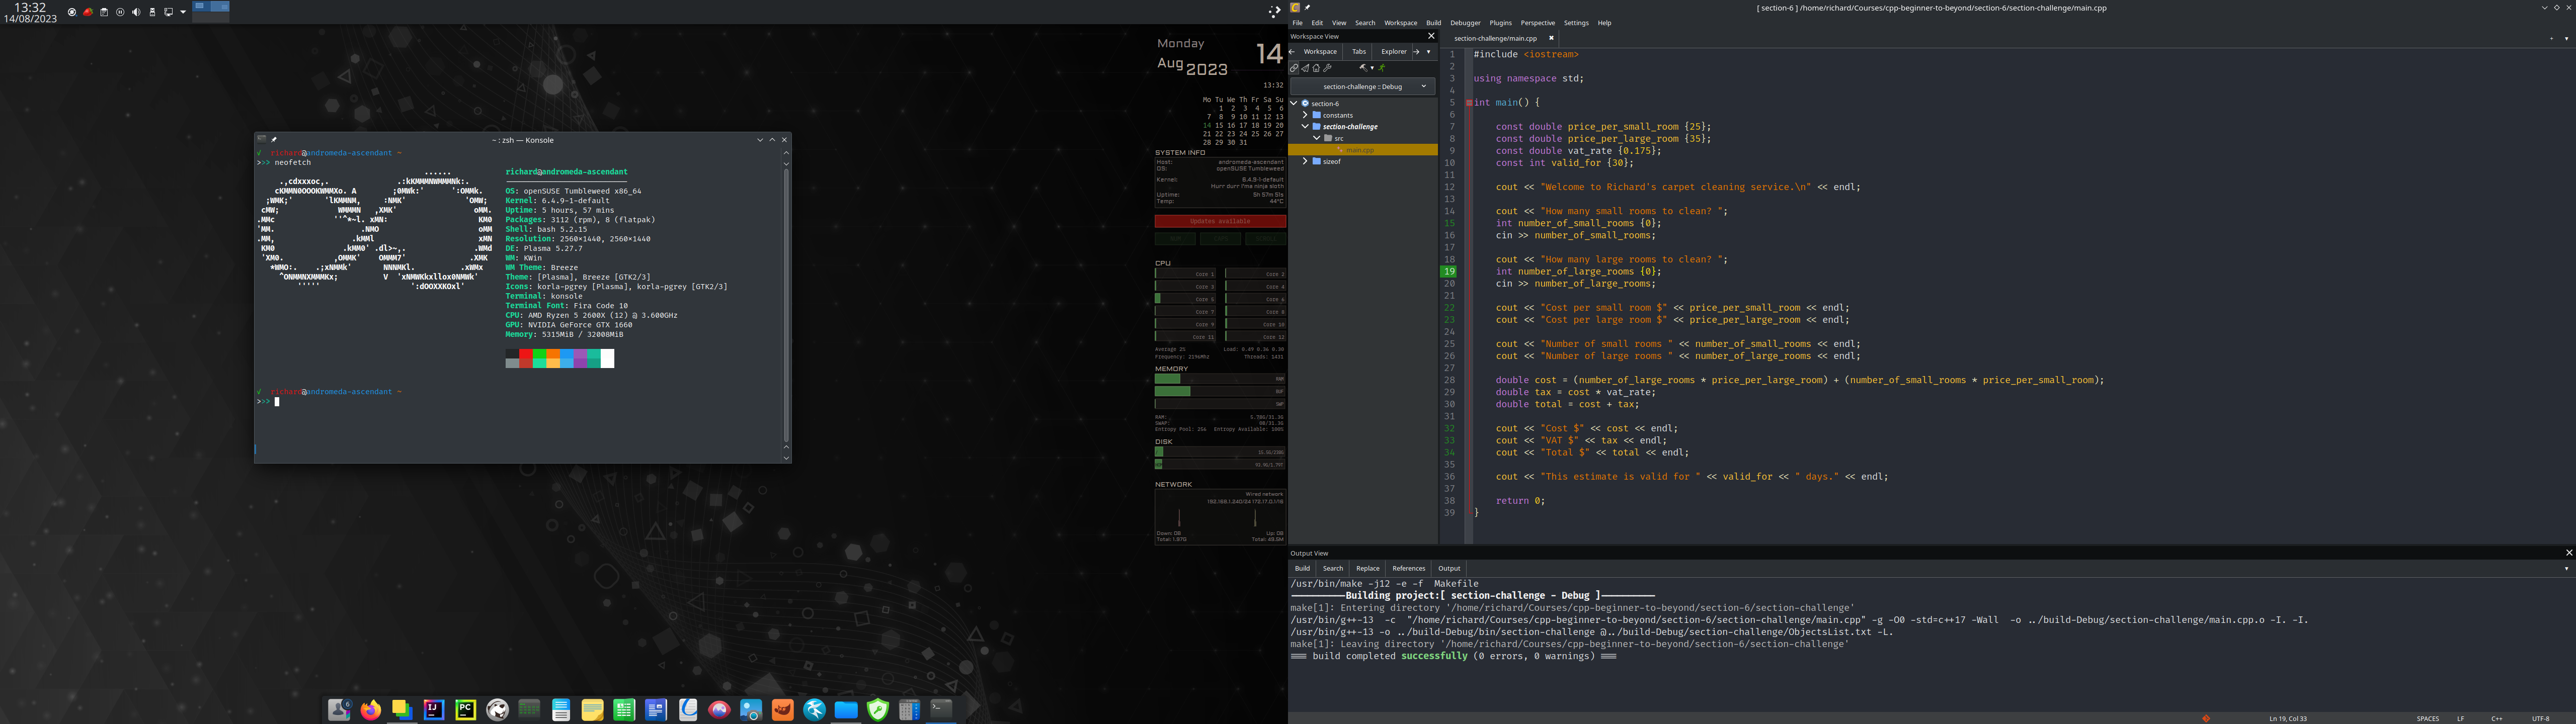Switch to the Replace tab in Output View
This screenshot has height=724, width=2576.
point(1368,568)
